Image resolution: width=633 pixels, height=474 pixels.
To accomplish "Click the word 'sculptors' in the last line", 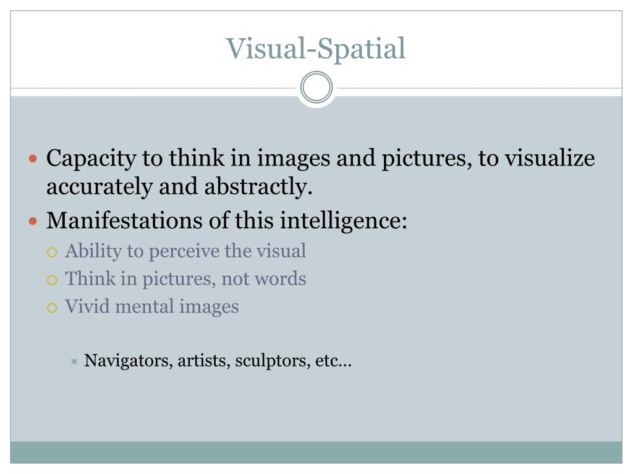I will (273, 360).
